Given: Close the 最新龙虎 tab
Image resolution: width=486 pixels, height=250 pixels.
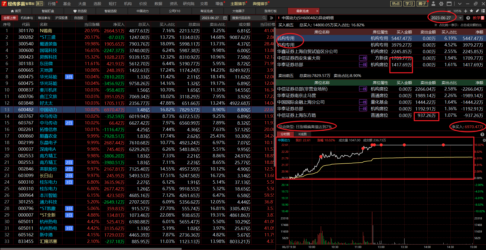Looking at the screenshot, I should [x=317, y=11].
